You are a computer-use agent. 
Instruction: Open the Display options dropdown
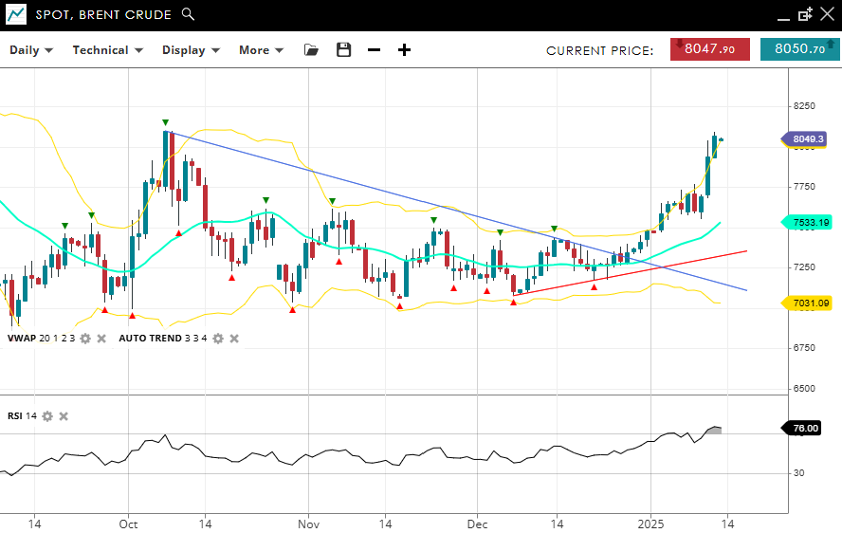191,50
